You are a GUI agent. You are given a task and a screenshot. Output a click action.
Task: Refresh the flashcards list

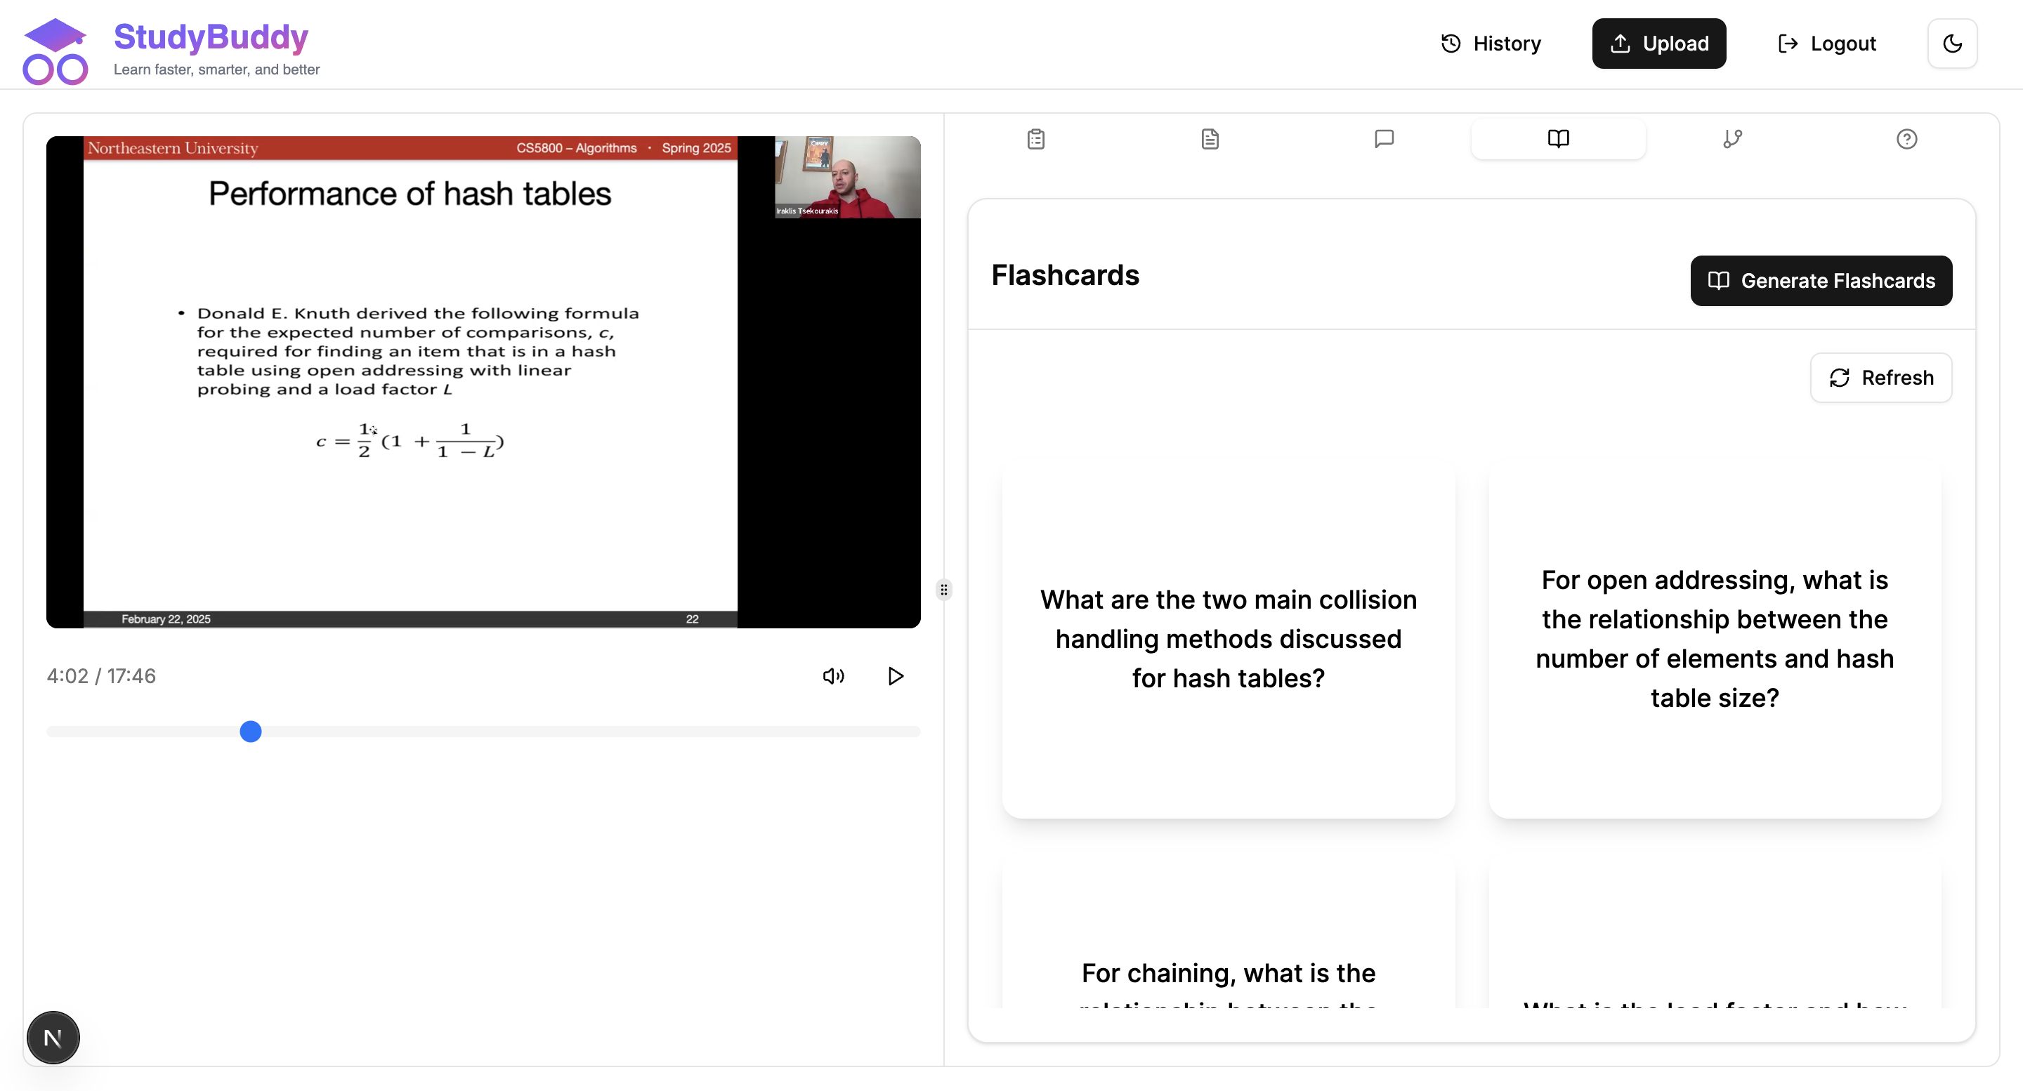(x=1881, y=378)
